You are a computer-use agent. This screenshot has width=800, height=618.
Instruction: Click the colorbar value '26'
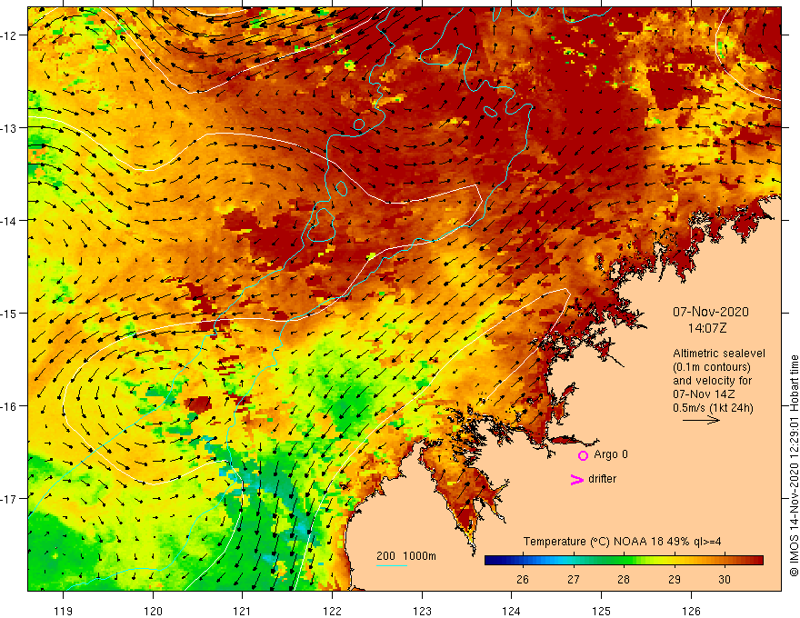click(523, 579)
